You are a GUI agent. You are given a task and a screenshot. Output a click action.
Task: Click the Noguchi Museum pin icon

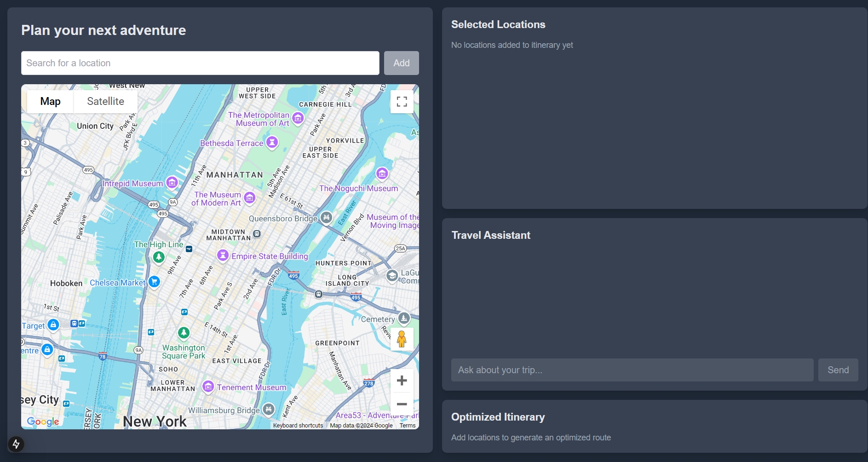tap(382, 173)
